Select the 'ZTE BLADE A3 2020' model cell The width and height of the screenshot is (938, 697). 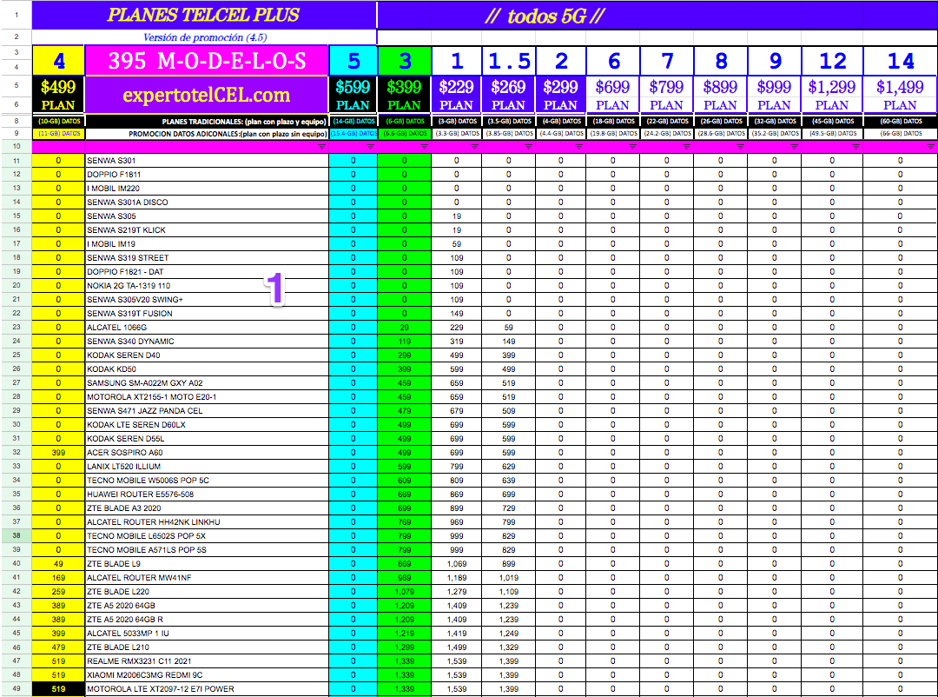[x=207, y=508]
